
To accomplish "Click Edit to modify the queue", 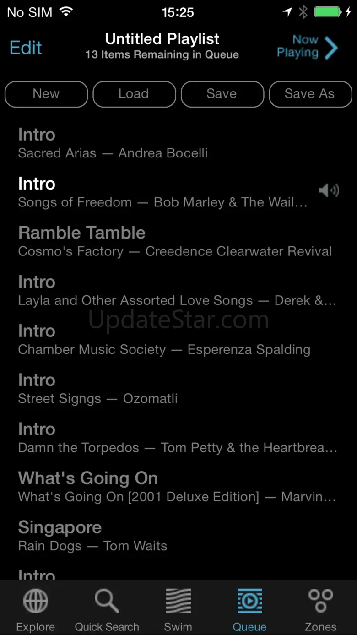I will click(x=26, y=48).
